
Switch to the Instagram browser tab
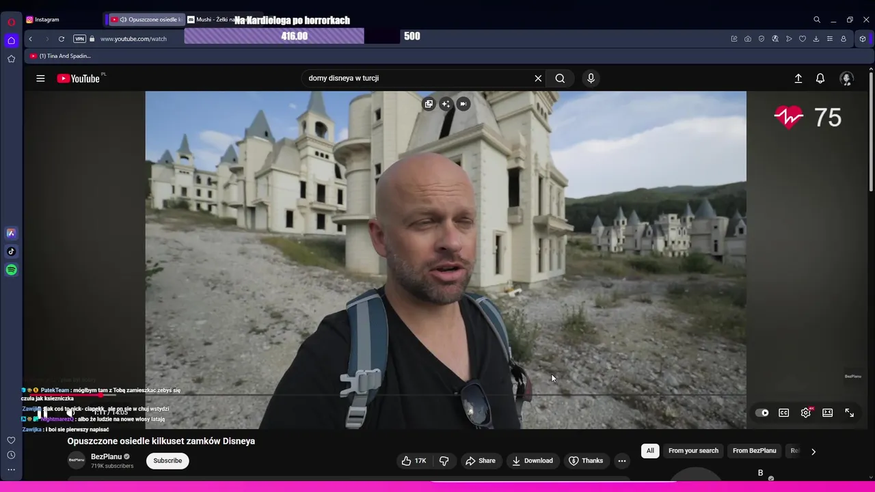tap(62, 20)
